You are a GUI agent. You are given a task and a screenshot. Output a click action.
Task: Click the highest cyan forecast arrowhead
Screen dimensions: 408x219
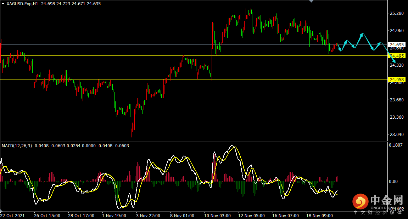tap(362, 34)
